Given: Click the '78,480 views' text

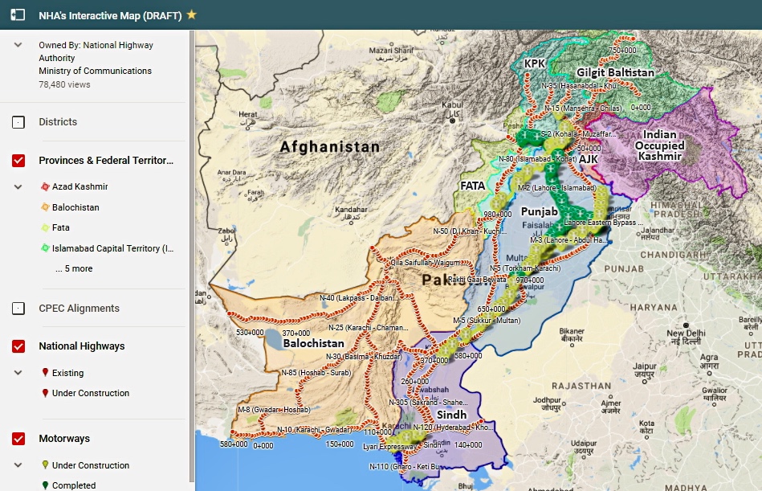Looking at the screenshot, I should (x=64, y=84).
